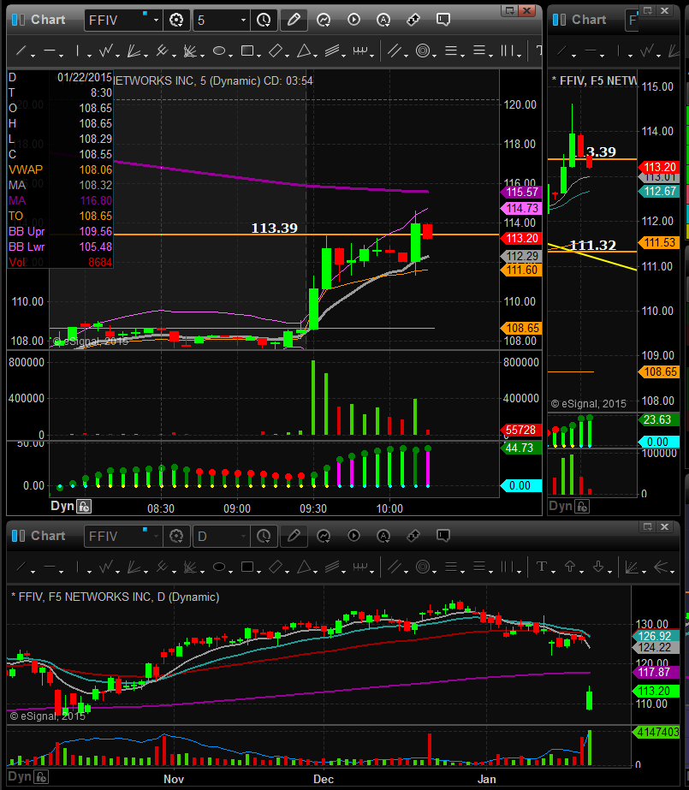The image size is (689, 790).
Task: Open time template clock in daily chart
Action: [x=264, y=536]
